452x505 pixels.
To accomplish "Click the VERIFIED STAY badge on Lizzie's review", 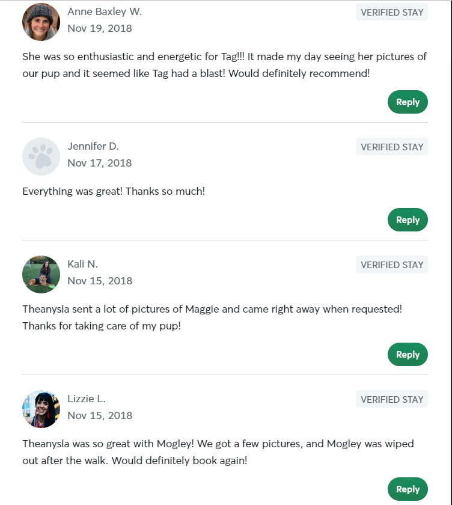I will 391,399.
